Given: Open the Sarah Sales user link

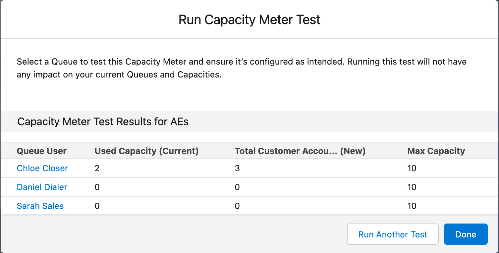Looking at the screenshot, I should 40,206.
